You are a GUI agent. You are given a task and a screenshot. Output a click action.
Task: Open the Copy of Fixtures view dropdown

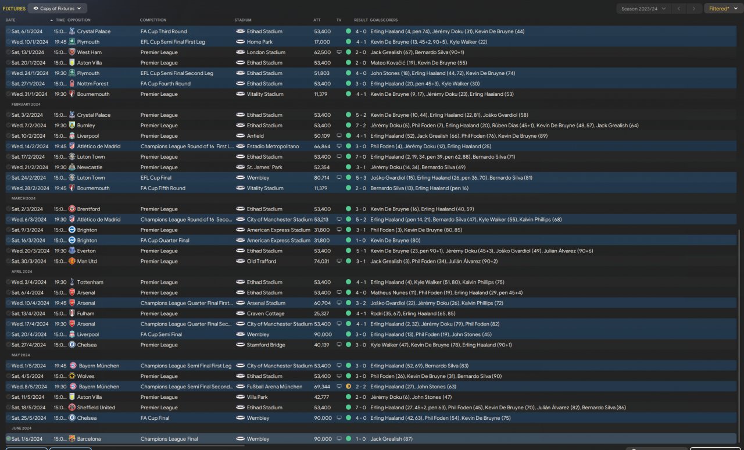(x=58, y=9)
